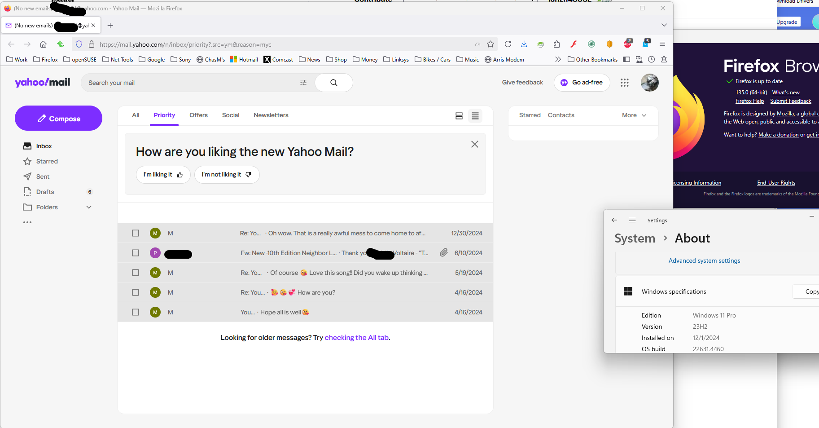Switch to the expanded list view icon
819x428 pixels.
point(459,116)
